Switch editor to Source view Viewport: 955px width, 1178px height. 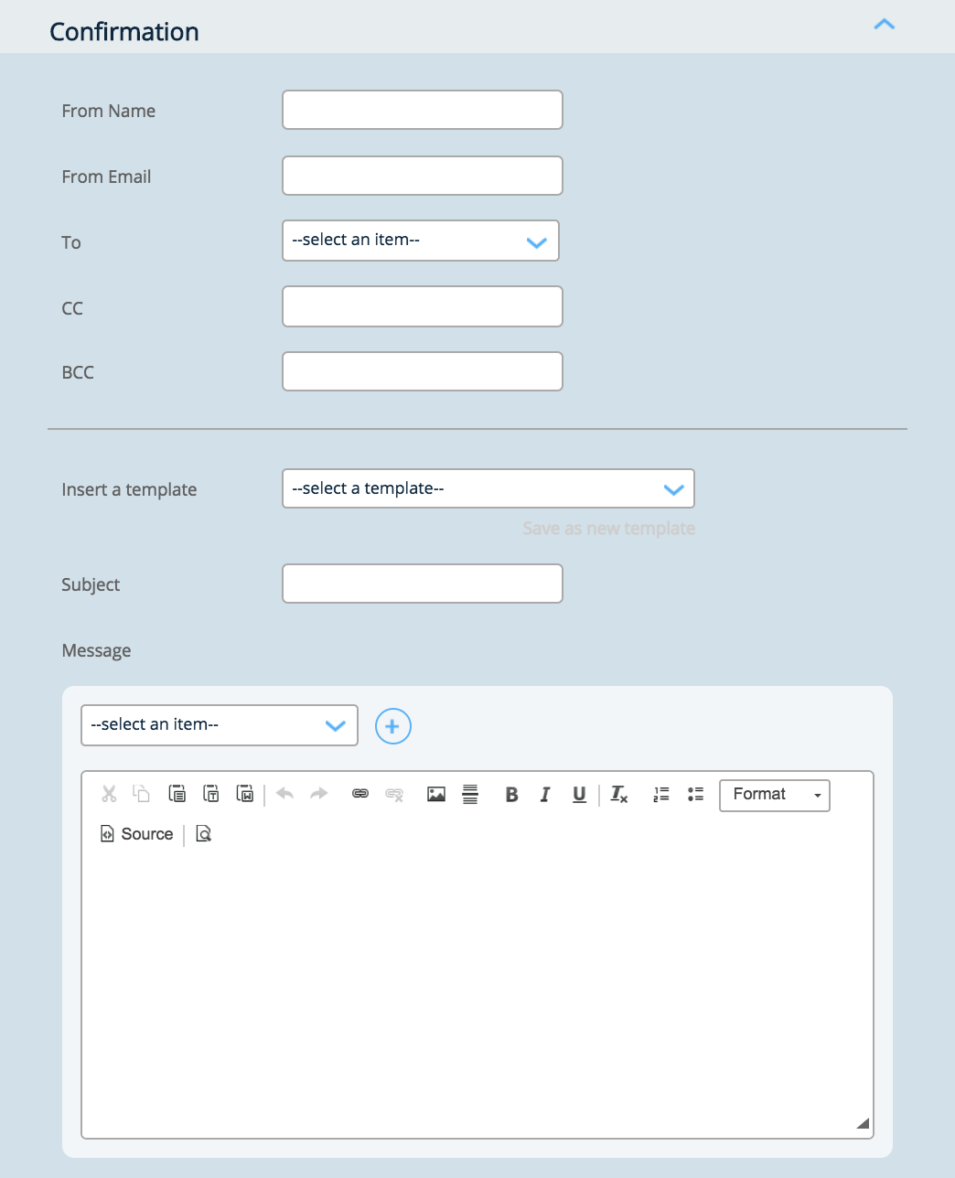coord(136,834)
